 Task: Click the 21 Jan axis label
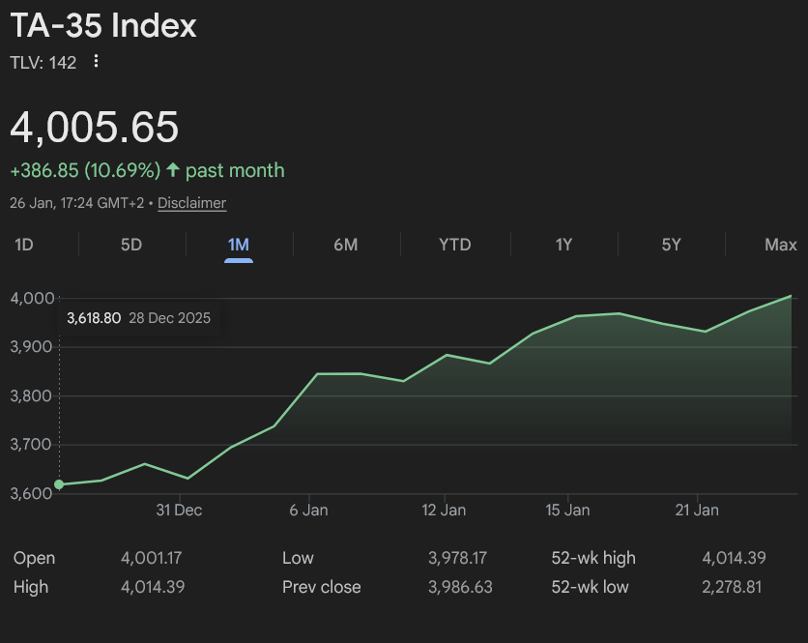(697, 511)
